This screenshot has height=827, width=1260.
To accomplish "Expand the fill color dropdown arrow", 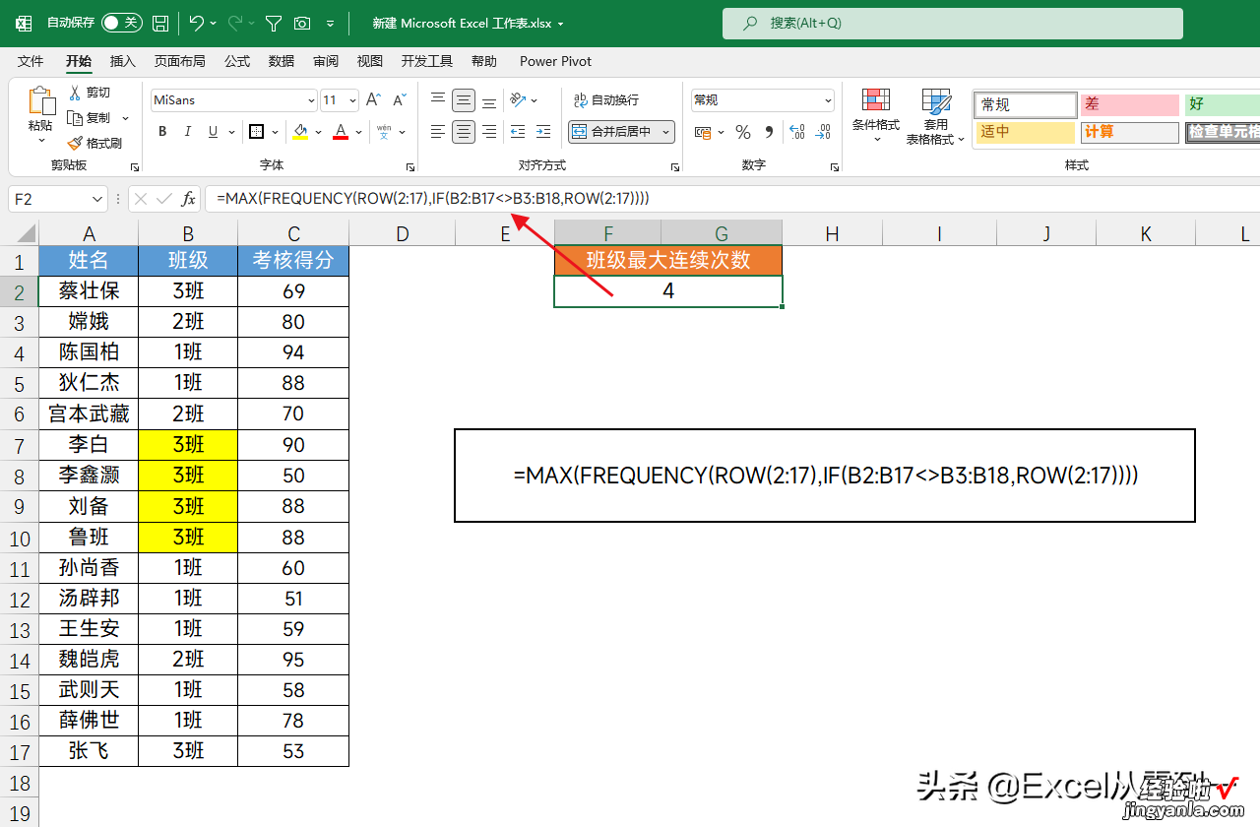I will [x=318, y=132].
